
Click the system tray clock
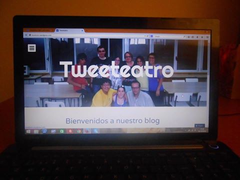tap(202, 130)
